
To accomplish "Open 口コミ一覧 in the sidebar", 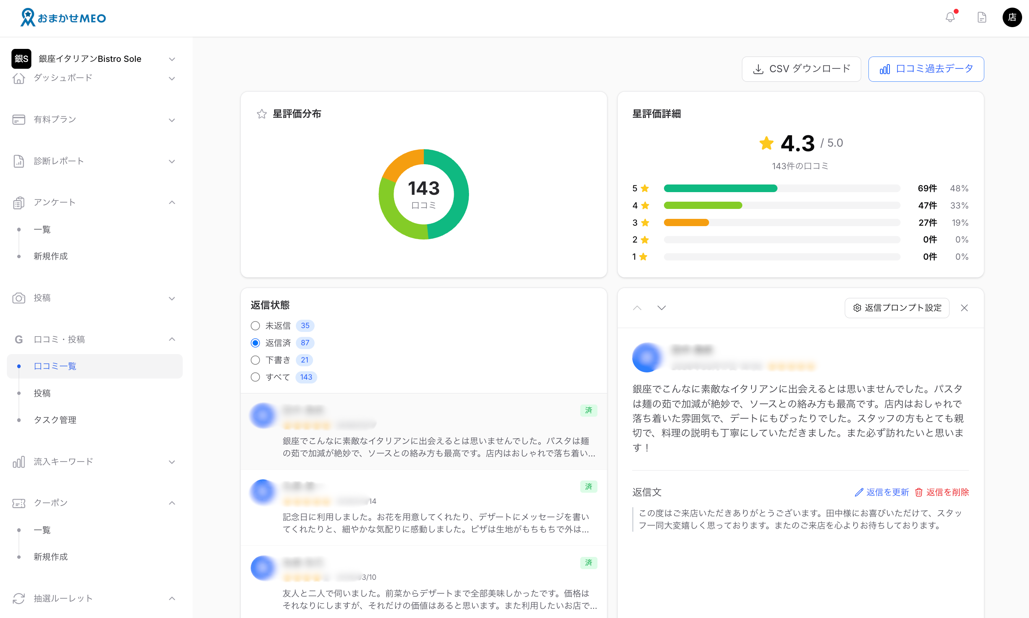I will [55, 366].
